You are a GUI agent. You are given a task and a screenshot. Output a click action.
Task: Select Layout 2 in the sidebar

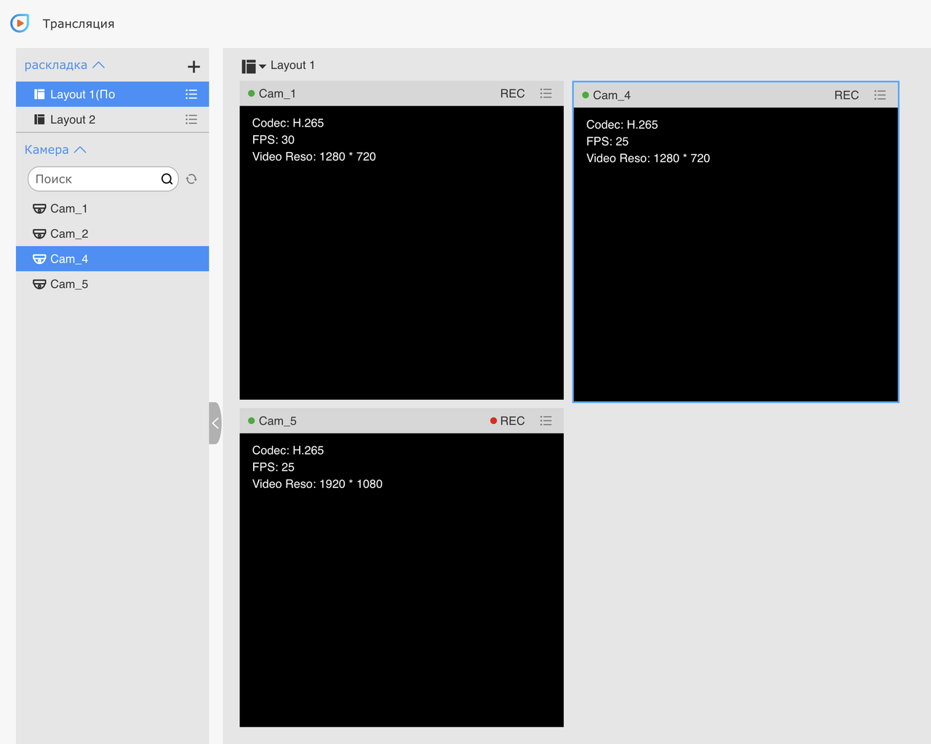click(x=112, y=119)
